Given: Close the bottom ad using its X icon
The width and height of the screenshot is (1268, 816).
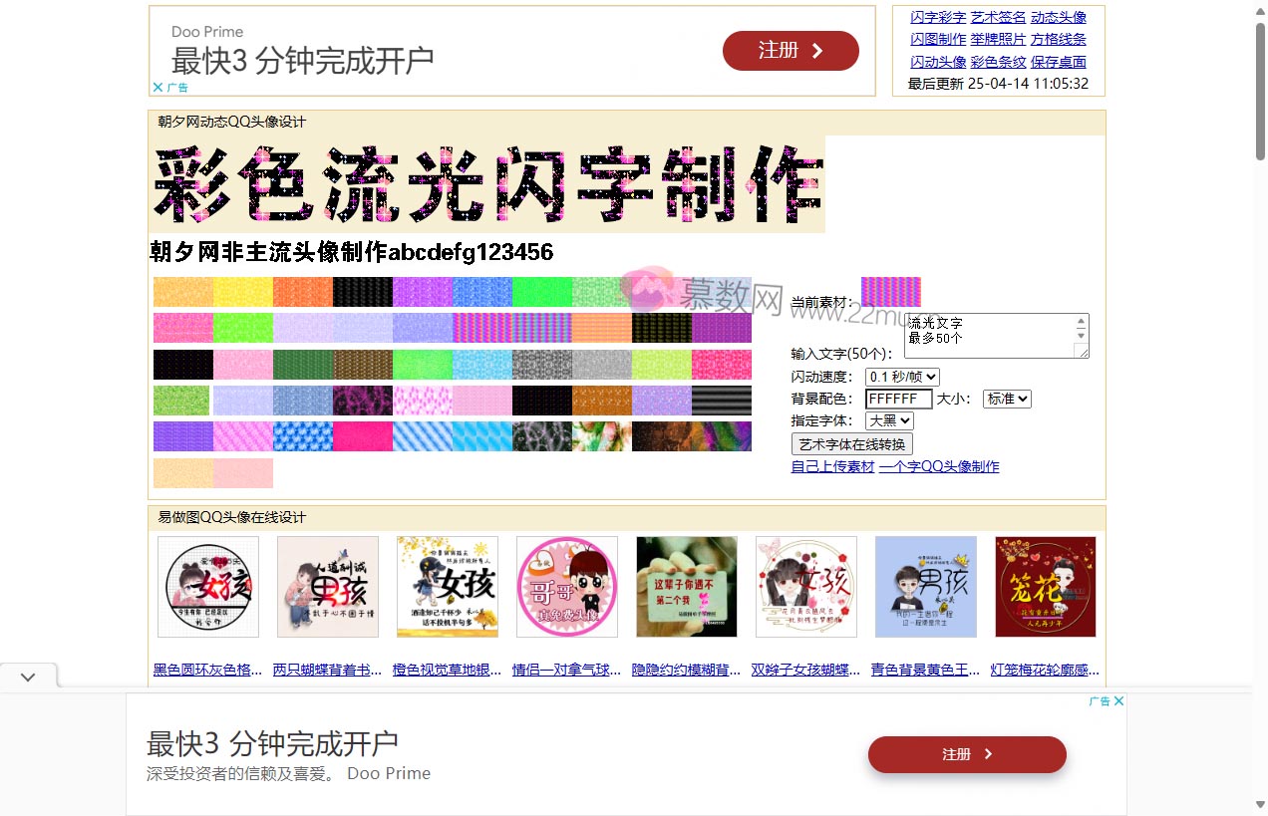Looking at the screenshot, I should coord(1118,701).
